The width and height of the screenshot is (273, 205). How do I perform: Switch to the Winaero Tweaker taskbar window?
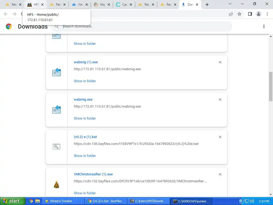[x=63, y=201]
